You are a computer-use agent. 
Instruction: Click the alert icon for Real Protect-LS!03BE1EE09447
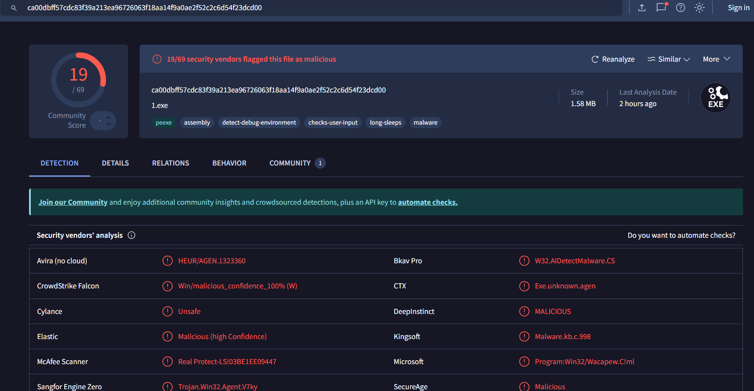tap(168, 361)
